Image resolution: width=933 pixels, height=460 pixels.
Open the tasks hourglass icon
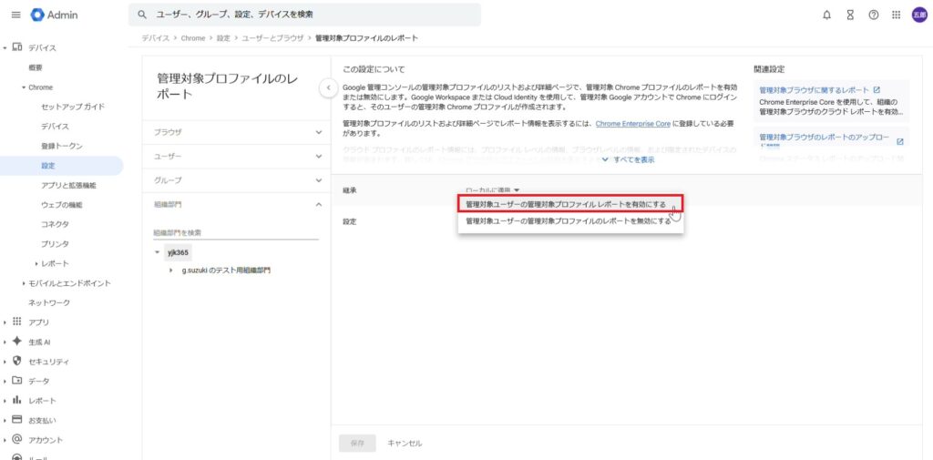click(x=850, y=15)
